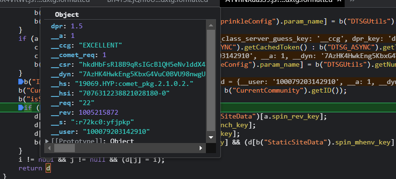The height and width of the screenshot is (179, 396).
Task: Expand the [[Prototype]] Object entry
Action: point(47,141)
